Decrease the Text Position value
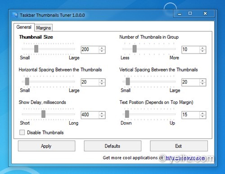 (x=202, y=116)
